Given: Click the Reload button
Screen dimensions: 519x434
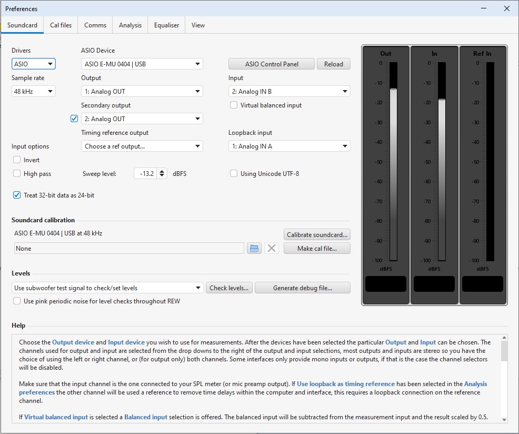Looking at the screenshot, I should (333, 64).
